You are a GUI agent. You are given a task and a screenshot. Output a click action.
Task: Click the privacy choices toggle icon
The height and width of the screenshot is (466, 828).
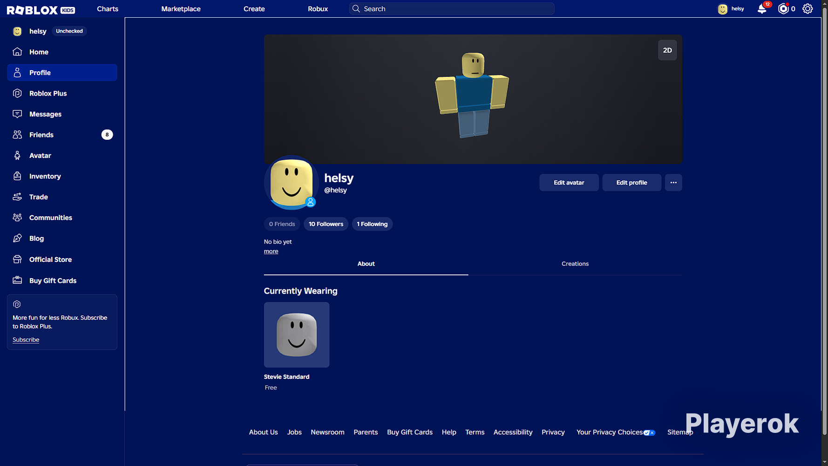tap(649, 433)
